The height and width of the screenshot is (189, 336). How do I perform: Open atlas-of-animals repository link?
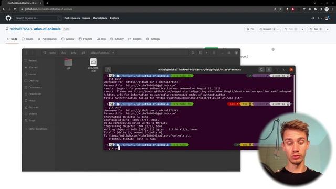point(47,29)
